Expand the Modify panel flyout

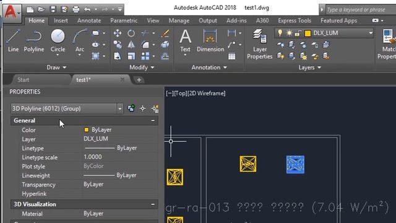[142, 68]
